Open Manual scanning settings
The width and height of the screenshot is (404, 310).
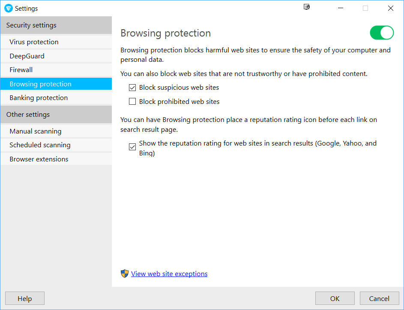[x=36, y=131]
